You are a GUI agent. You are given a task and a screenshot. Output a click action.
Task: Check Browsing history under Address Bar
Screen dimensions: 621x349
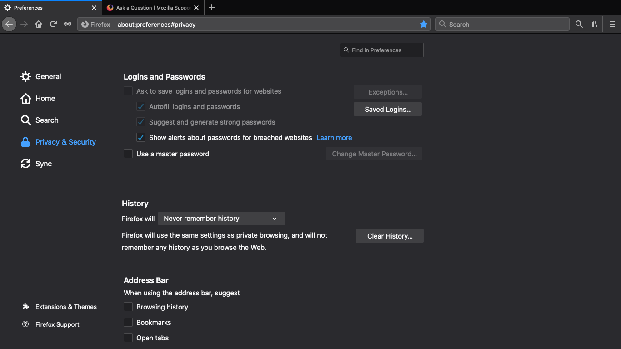(128, 307)
